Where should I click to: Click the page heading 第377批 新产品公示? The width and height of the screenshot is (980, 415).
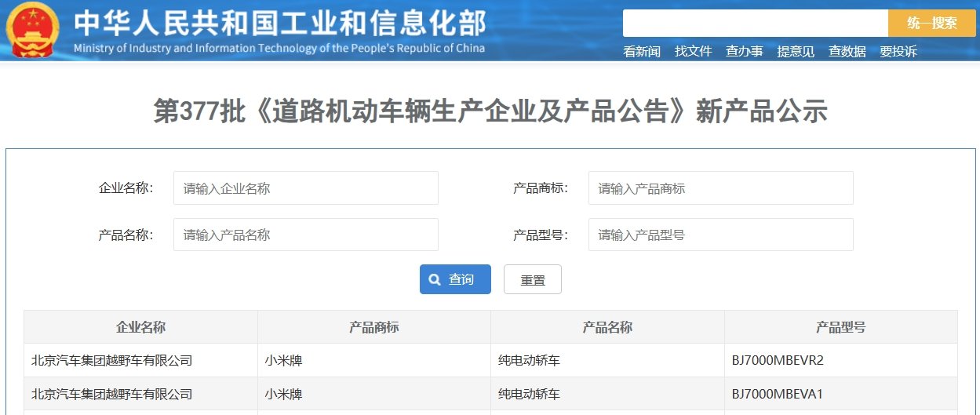coord(490,112)
